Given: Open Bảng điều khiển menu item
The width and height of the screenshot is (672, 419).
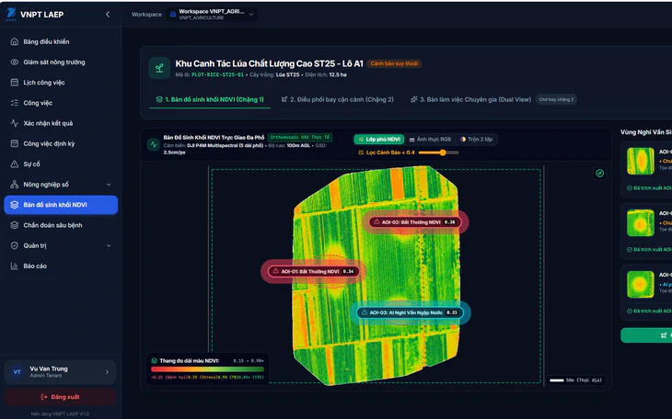Looking at the screenshot, I should pyautogui.click(x=61, y=41).
